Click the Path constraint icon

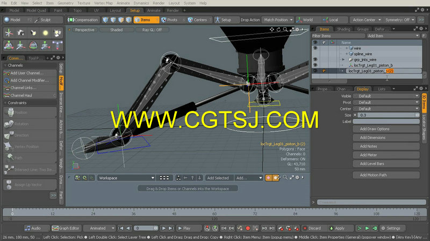click(x=9, y=157)
